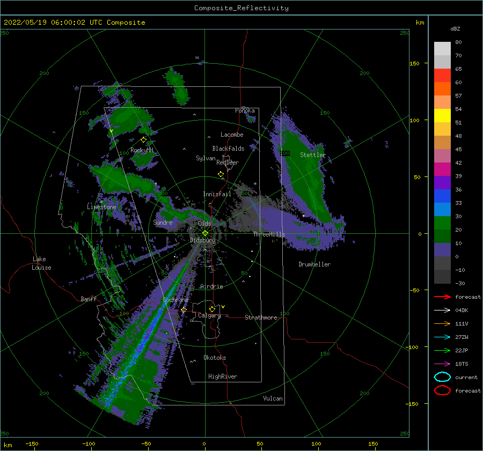483x451 pixels.
Task: Click the Airdrie label
Action: pos(211,286)
